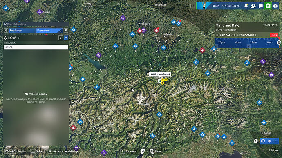
Task: Click the 12am timeline label
Action: [x=253, y=42]
